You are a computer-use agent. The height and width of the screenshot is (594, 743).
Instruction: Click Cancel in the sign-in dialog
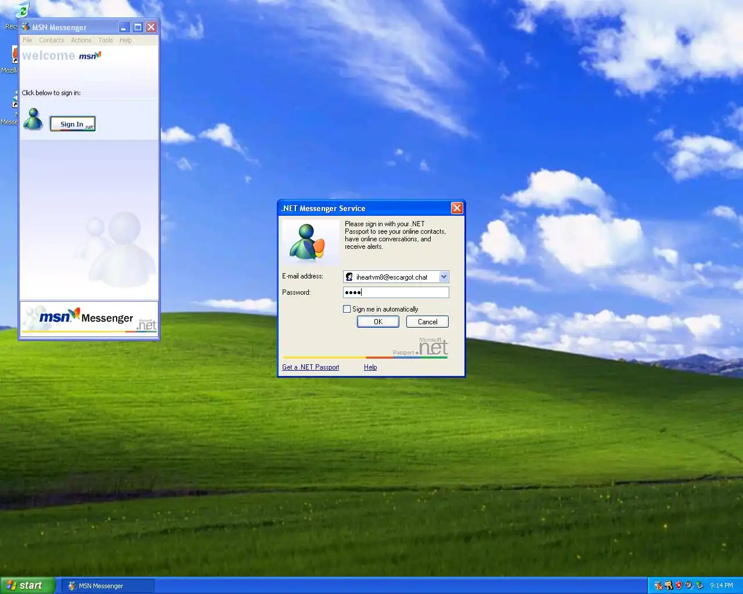(x=428, y=322)
